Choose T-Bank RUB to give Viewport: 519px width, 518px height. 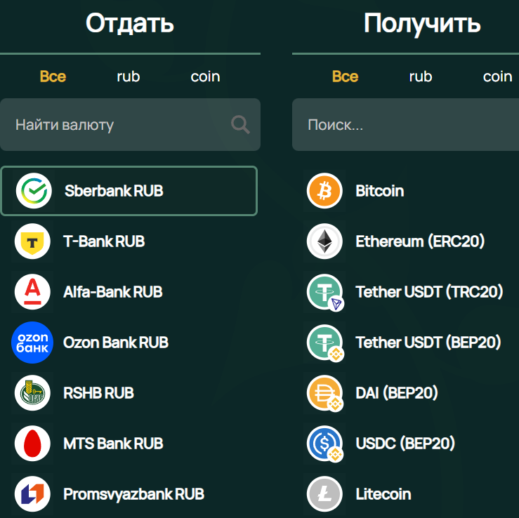(x=129, y=241)
